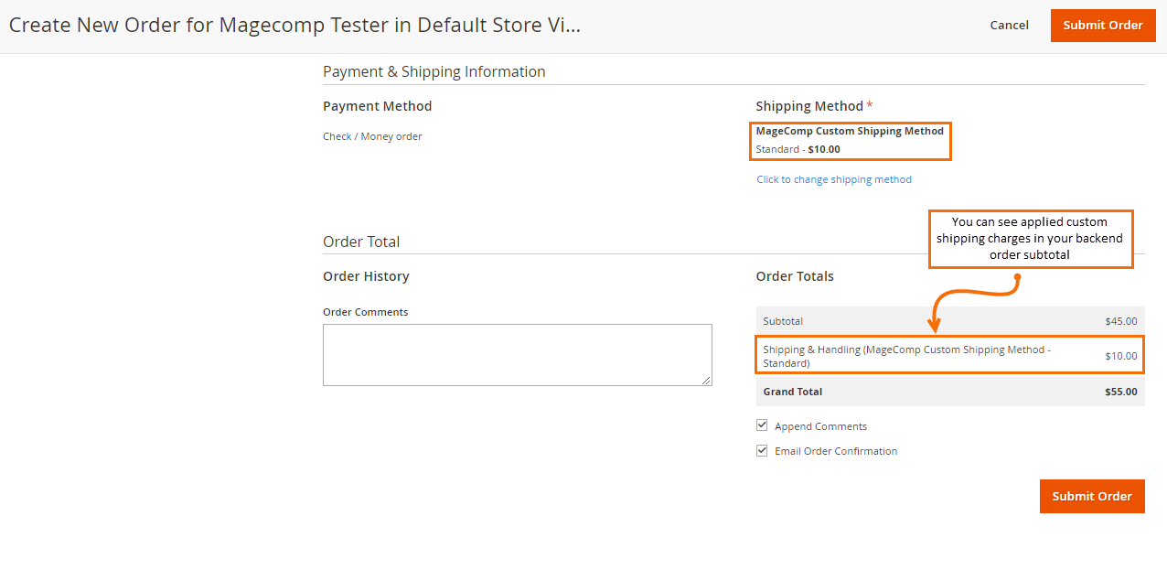Toggle the Email Order Confirmation checkbox
The height and width of the screenshot is (570, 1167).
[762, 450]
